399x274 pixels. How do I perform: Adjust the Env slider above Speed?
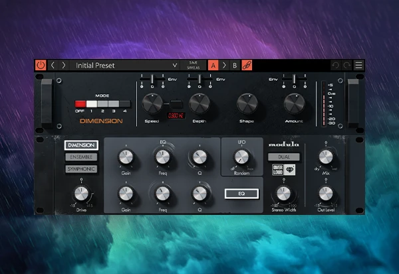coord(152,79)
